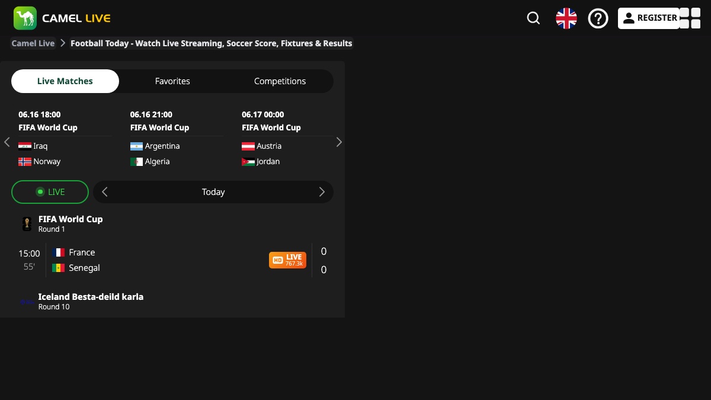Open the Today date selector
The image size is (711, 400).
click(213, 192)
